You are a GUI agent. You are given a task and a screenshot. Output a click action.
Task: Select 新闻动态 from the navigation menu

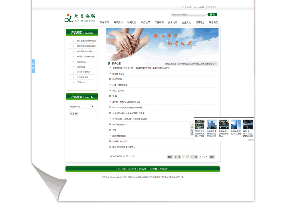pyautogui.click(x=132, y=23)
